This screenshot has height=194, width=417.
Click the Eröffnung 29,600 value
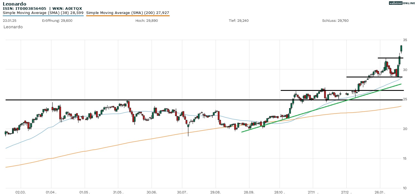(57, 21)
